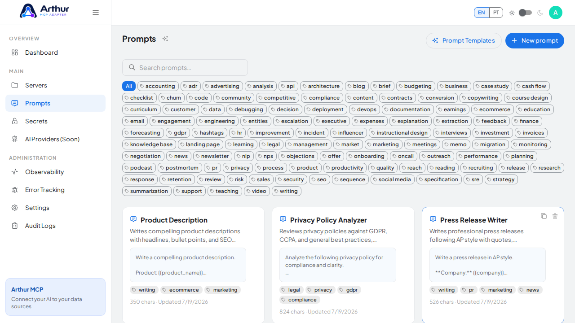Open Error Tracking page
This screenshot has width=575, height=323.
point(55,190)
